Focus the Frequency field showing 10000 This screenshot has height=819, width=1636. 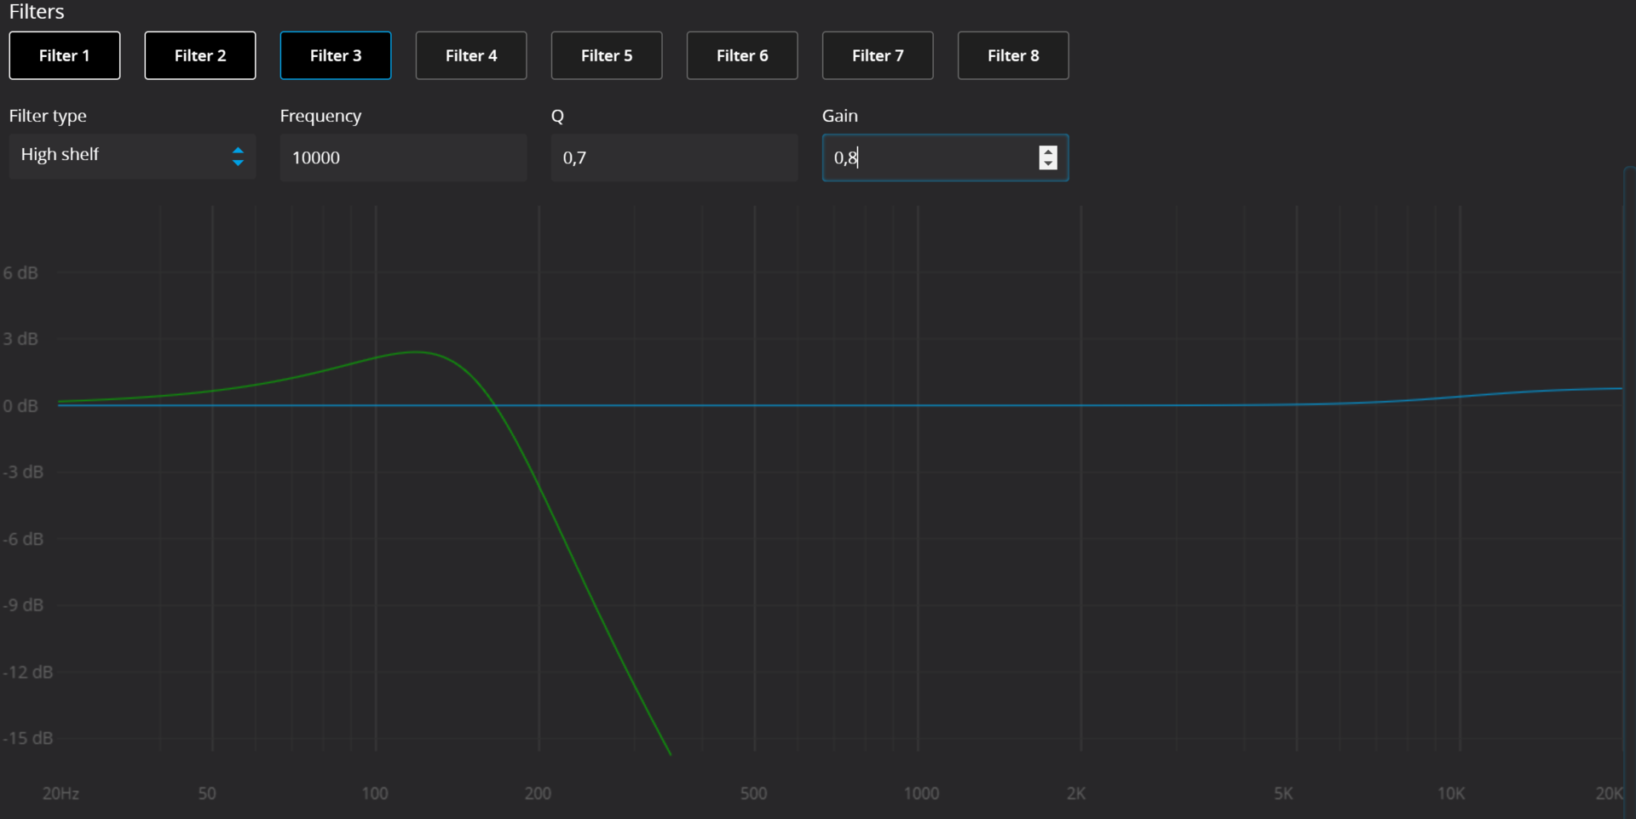click(x=403, y=157)
